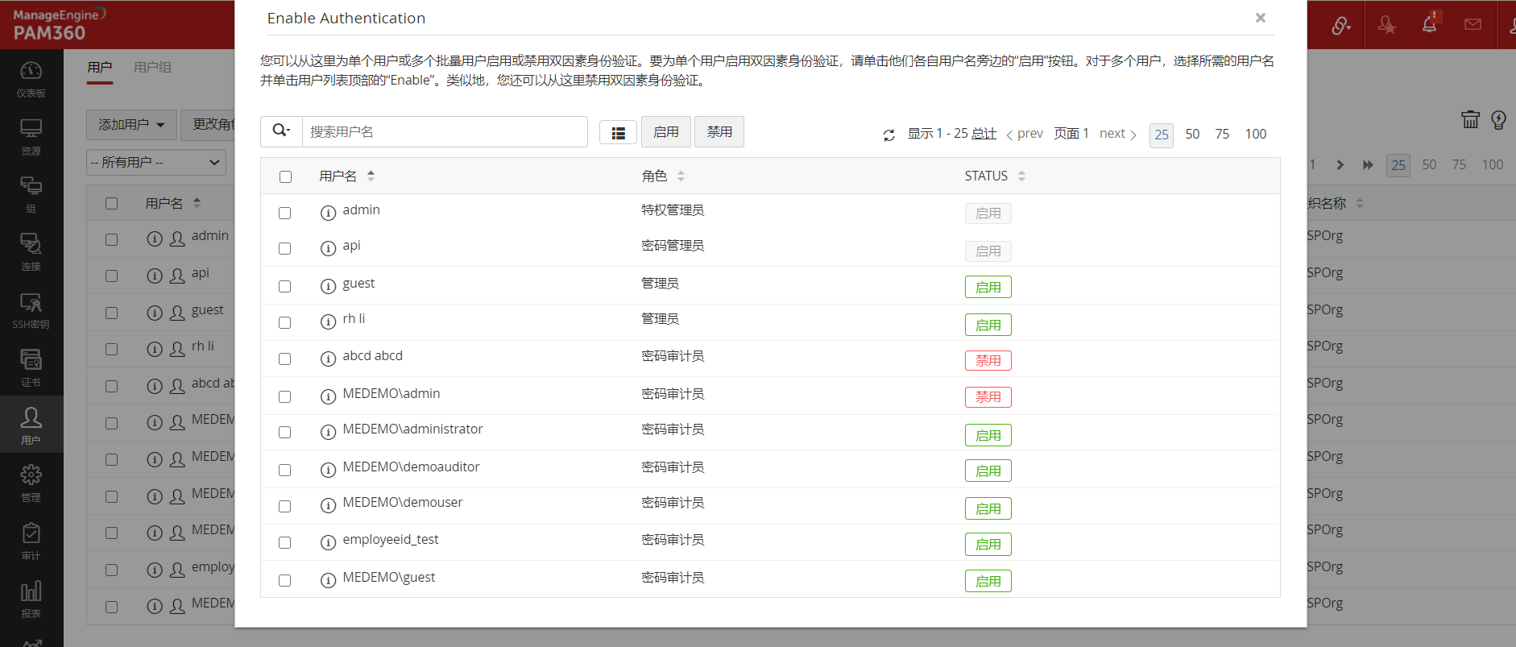This screenshot has width=1516, height=647.
Task: Click the trash icon on the background page
Action: tap(1470, 119)
